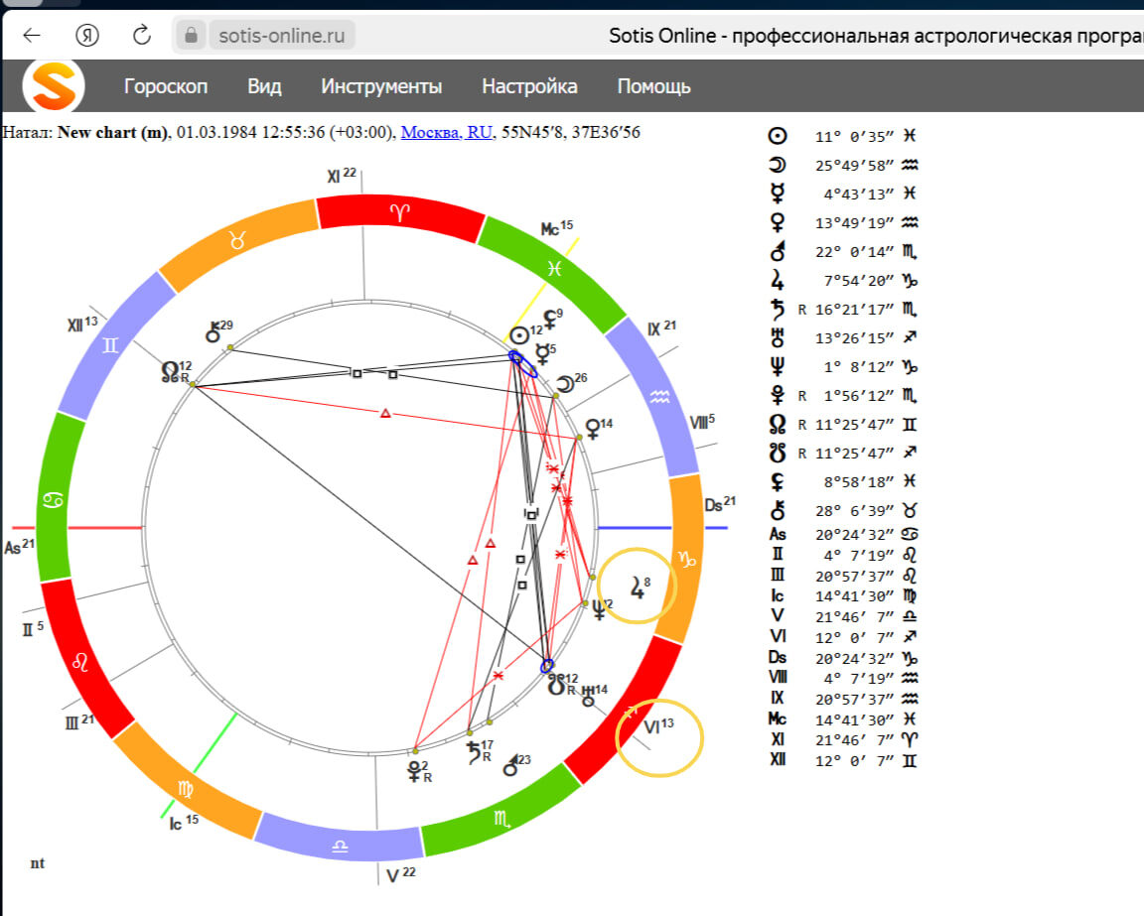Image resolution: width=1144 pixels, height=916 pixels.
Task: Click the Neptune glyph in the chart
Action: pos(598,609)
